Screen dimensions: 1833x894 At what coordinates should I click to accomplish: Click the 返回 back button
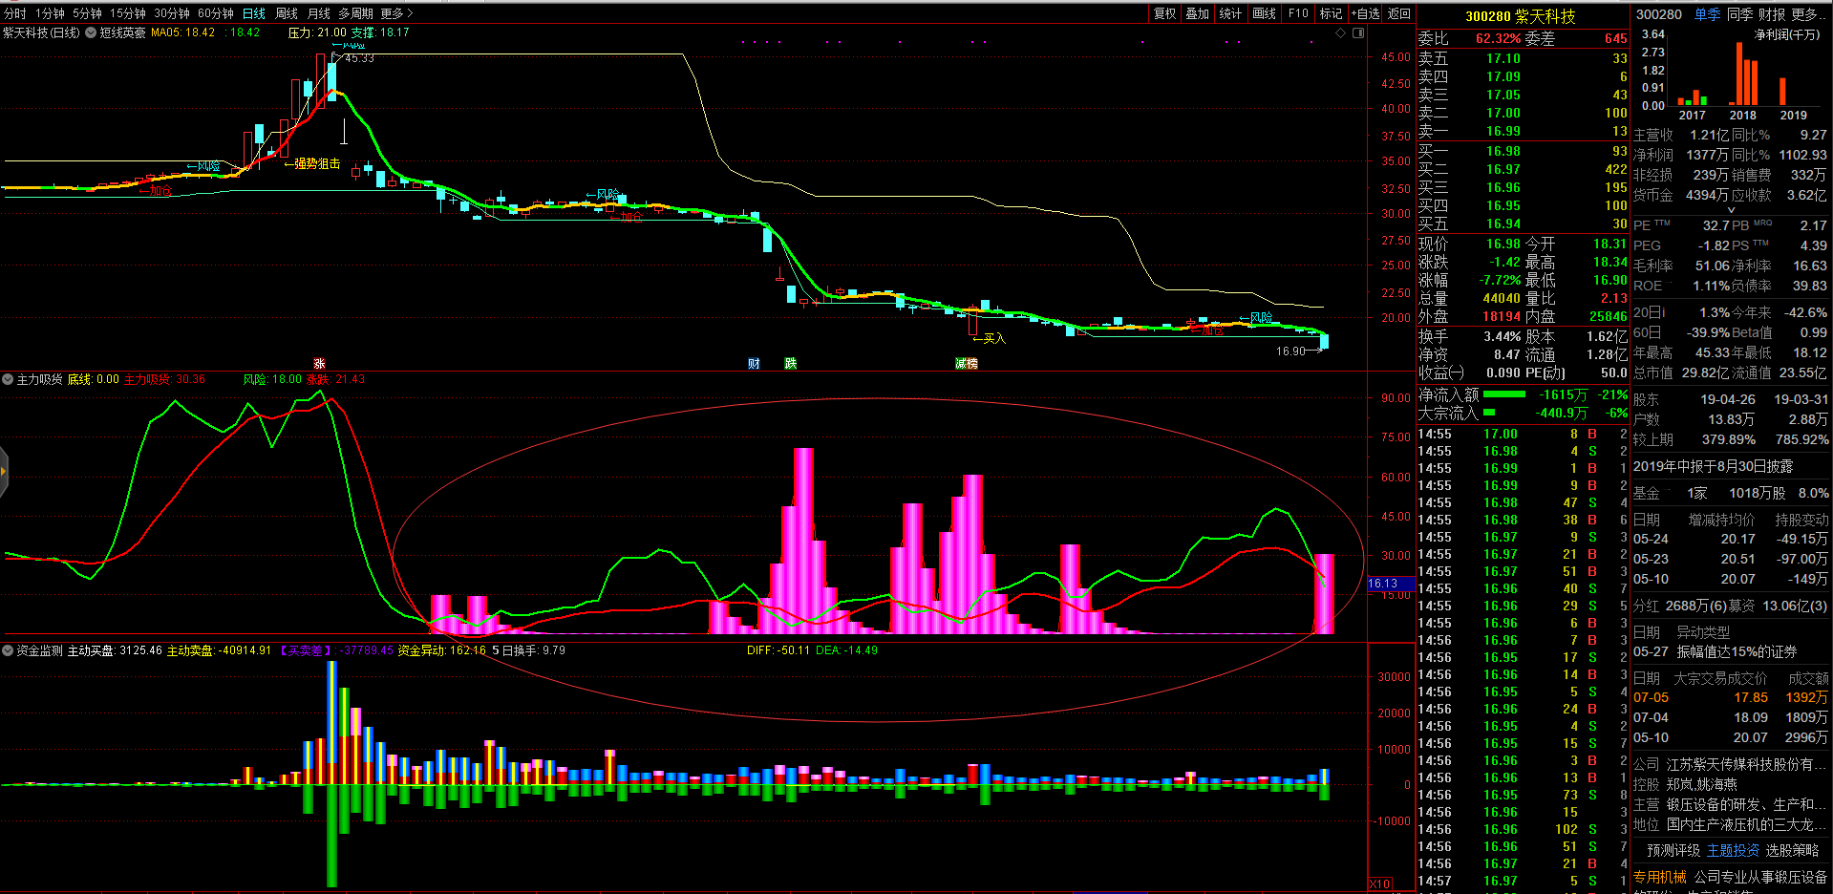[1399, 13]
